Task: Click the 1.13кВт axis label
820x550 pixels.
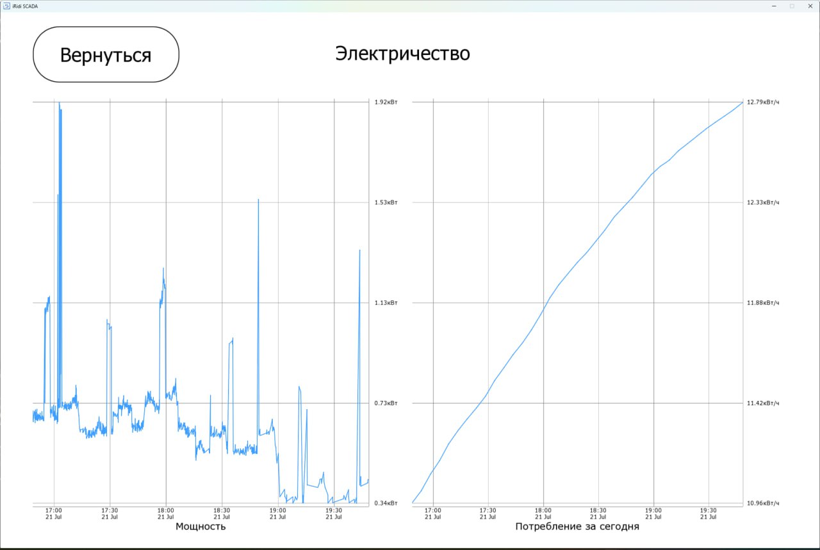Action: [x=386, y=303]
